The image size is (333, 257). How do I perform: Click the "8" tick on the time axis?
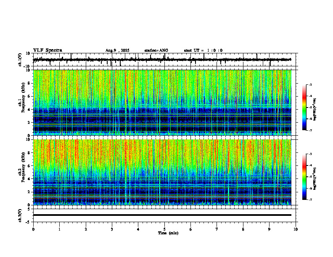point(243,229)
